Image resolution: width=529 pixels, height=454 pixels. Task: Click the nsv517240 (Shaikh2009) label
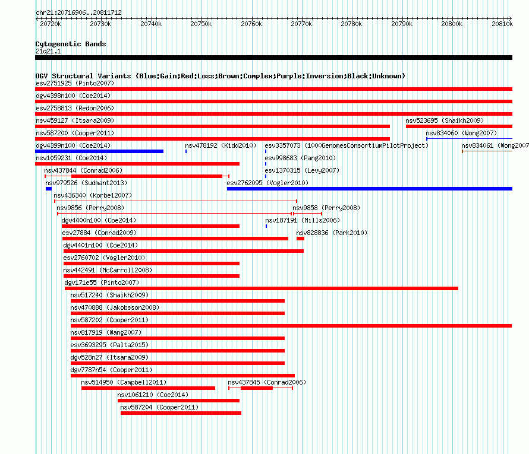[x=109, y=295]
